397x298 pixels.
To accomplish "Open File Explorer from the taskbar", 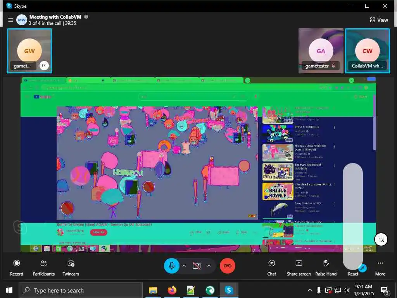I will (153, 290).
